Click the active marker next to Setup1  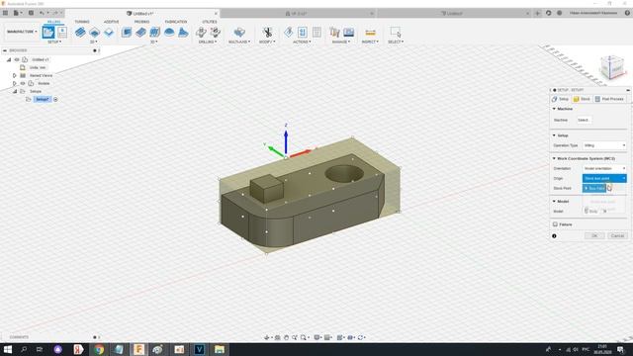pyautogui.click(x=55, y=99)
